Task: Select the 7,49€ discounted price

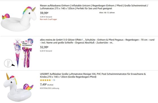Action: tap(43, 84)
